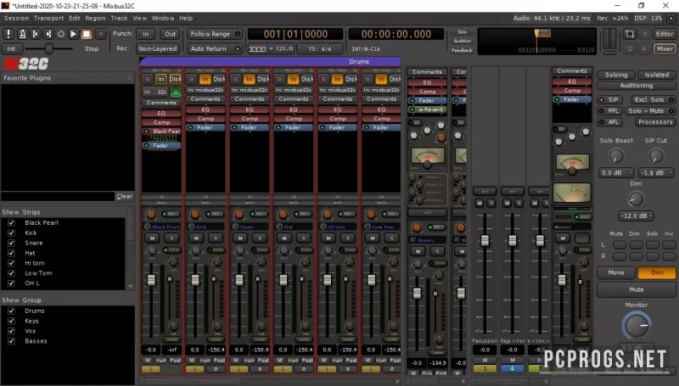The height and width of the screenshot is (386, 679).
Task: Jump to session start icon
Action: [35, 34]
